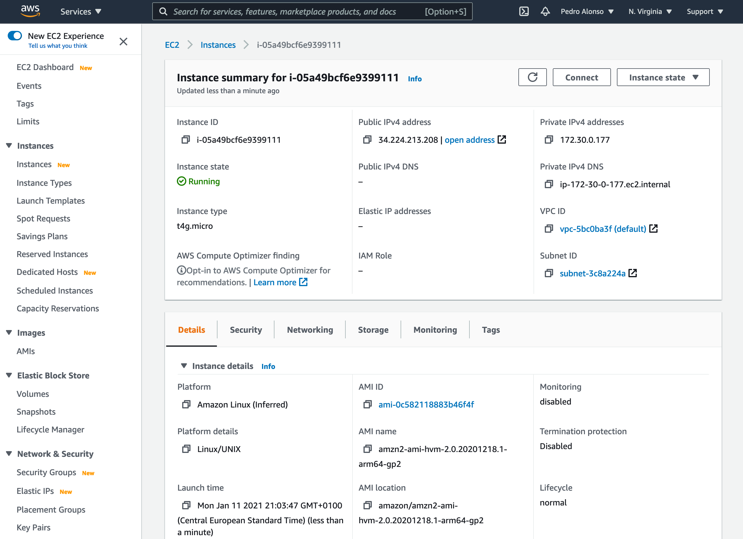Switch to the Networking tab
This screenshot has height=539, width=743.
tap(310, 330)
